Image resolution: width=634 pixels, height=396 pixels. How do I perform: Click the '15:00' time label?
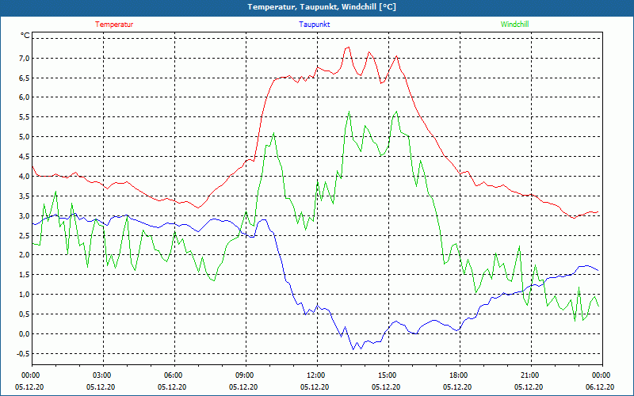coord(386,375)
